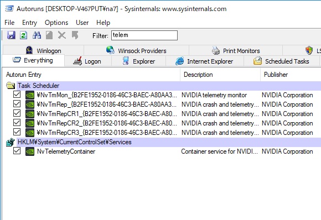Viewport: 321px width, 220px height.
Task: Select the NvTmRepCR2 entry name text
Action: click(x=107, y=123)
